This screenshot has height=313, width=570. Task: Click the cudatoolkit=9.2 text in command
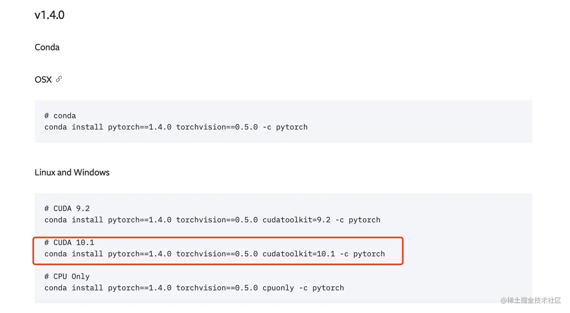(296, 220)
